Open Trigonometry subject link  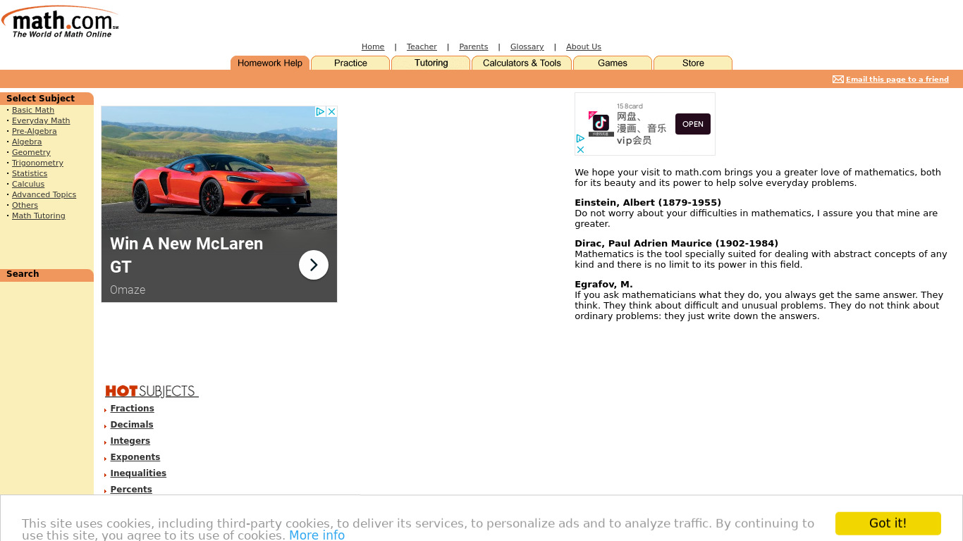(37, 163)
